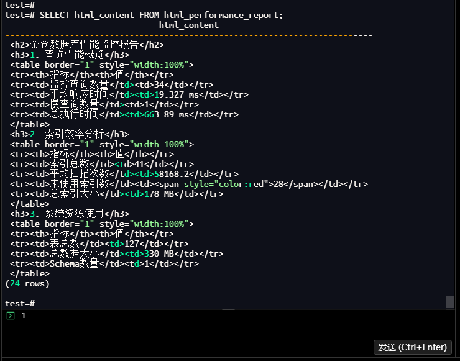This screenshot has width=460, height=361.
Task: Click the (24 rows) result count line
Action: coord(27,283)
